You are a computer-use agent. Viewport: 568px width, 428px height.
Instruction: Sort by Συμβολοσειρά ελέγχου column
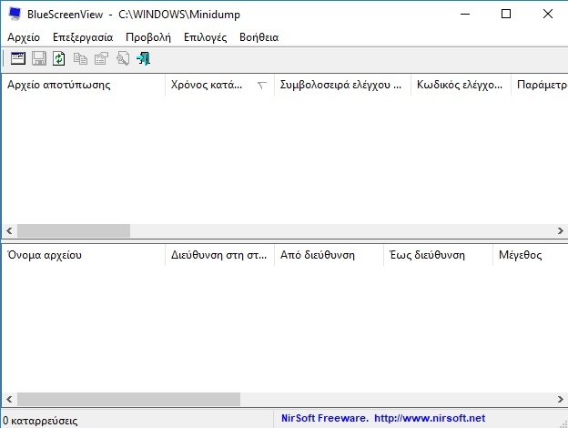(342, 85)
